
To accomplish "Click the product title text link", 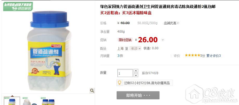I will click(158, 7).
